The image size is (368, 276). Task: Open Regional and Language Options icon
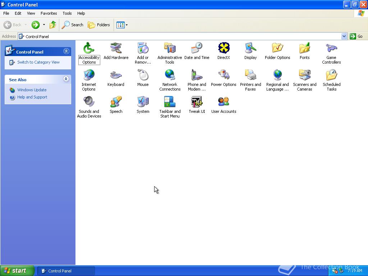point(277,80)
